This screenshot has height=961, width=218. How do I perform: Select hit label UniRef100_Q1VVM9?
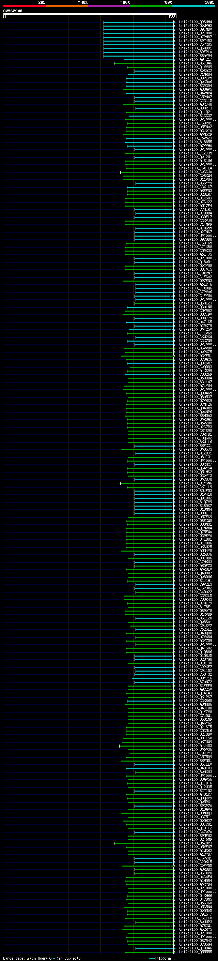pos(196,67)
